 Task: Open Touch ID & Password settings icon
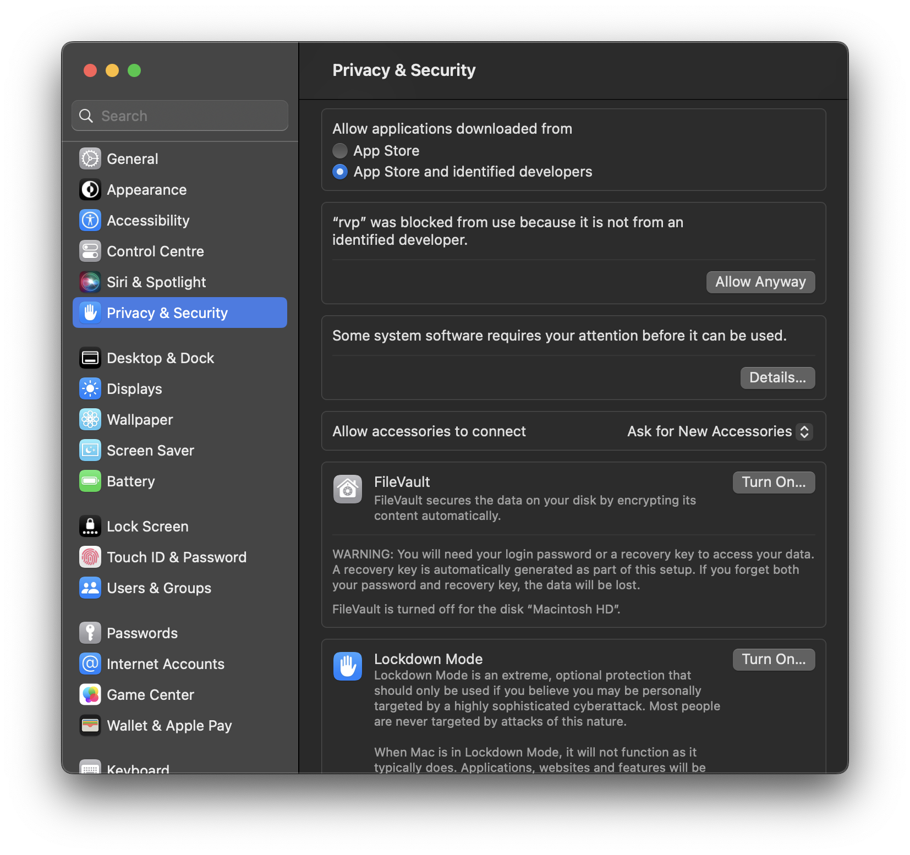point(90,557)
